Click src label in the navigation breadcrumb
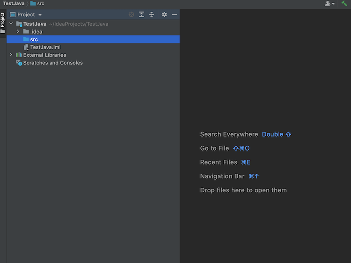 pos(41,4)
